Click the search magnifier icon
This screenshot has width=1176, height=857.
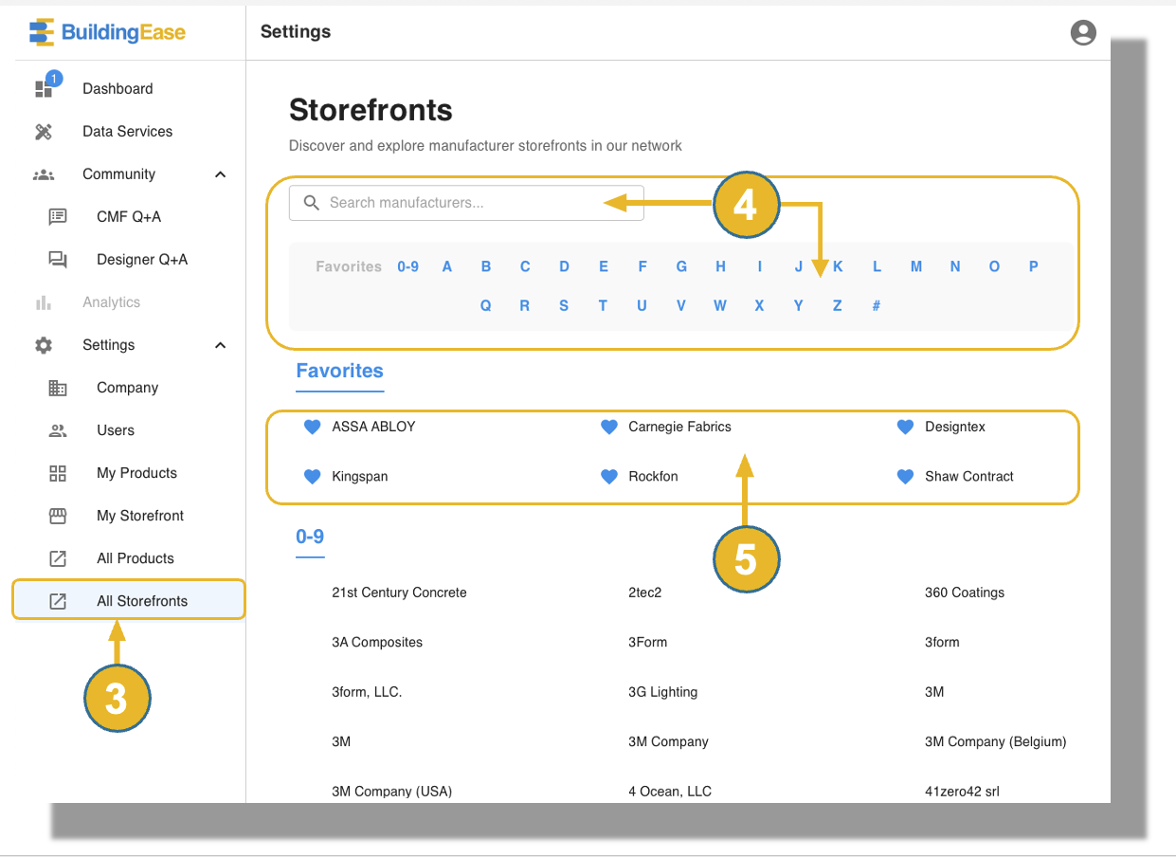pos(312,203)
